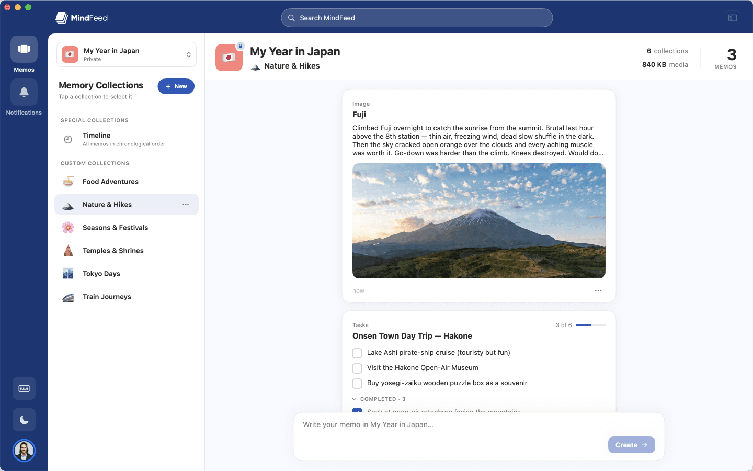Open the Mount Fuji image
Screen dimensions: 753x471
[479, 221]
